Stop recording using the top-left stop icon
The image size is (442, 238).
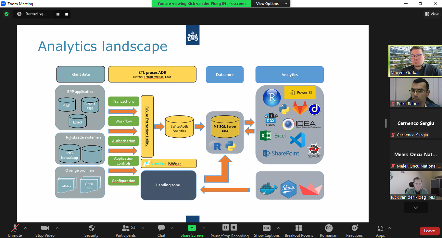(67, 14)
